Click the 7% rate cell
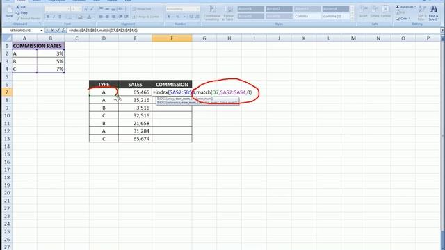 (x=51, y=69)
